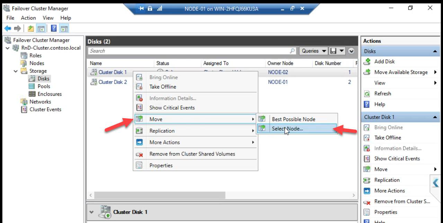Open the File menu
This screenshot has height=223, width=443.
click(x=10, y=18)
